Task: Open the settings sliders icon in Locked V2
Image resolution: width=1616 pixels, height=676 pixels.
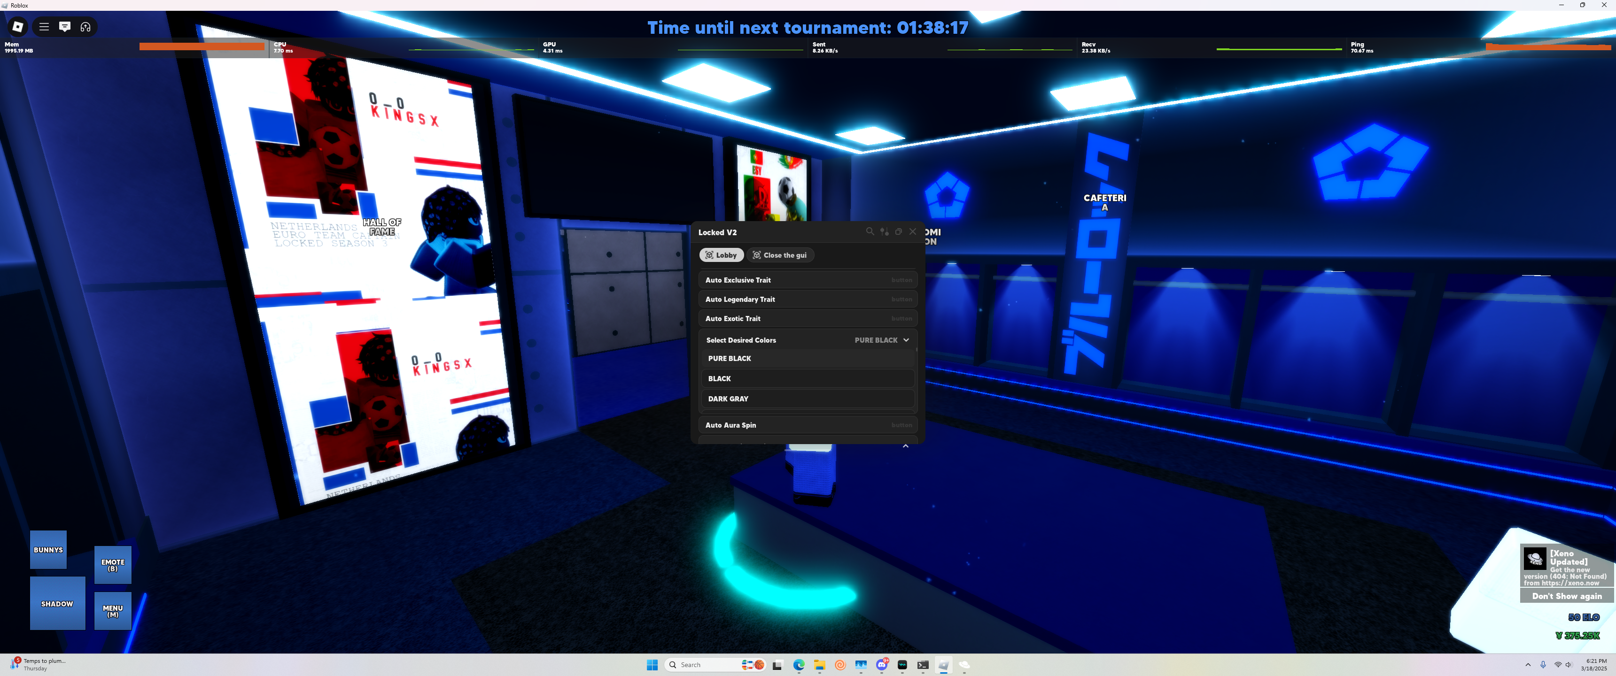Action: [884, 231]
